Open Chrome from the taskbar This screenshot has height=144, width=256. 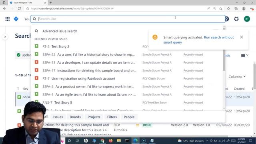(x=102, y=140)
